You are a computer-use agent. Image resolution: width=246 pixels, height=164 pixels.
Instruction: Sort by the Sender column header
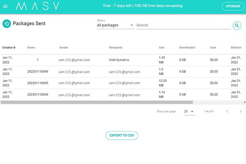(64, 48)
